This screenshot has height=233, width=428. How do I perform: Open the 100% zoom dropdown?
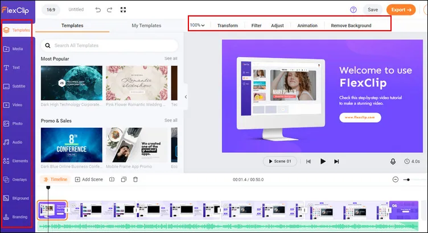197,26
